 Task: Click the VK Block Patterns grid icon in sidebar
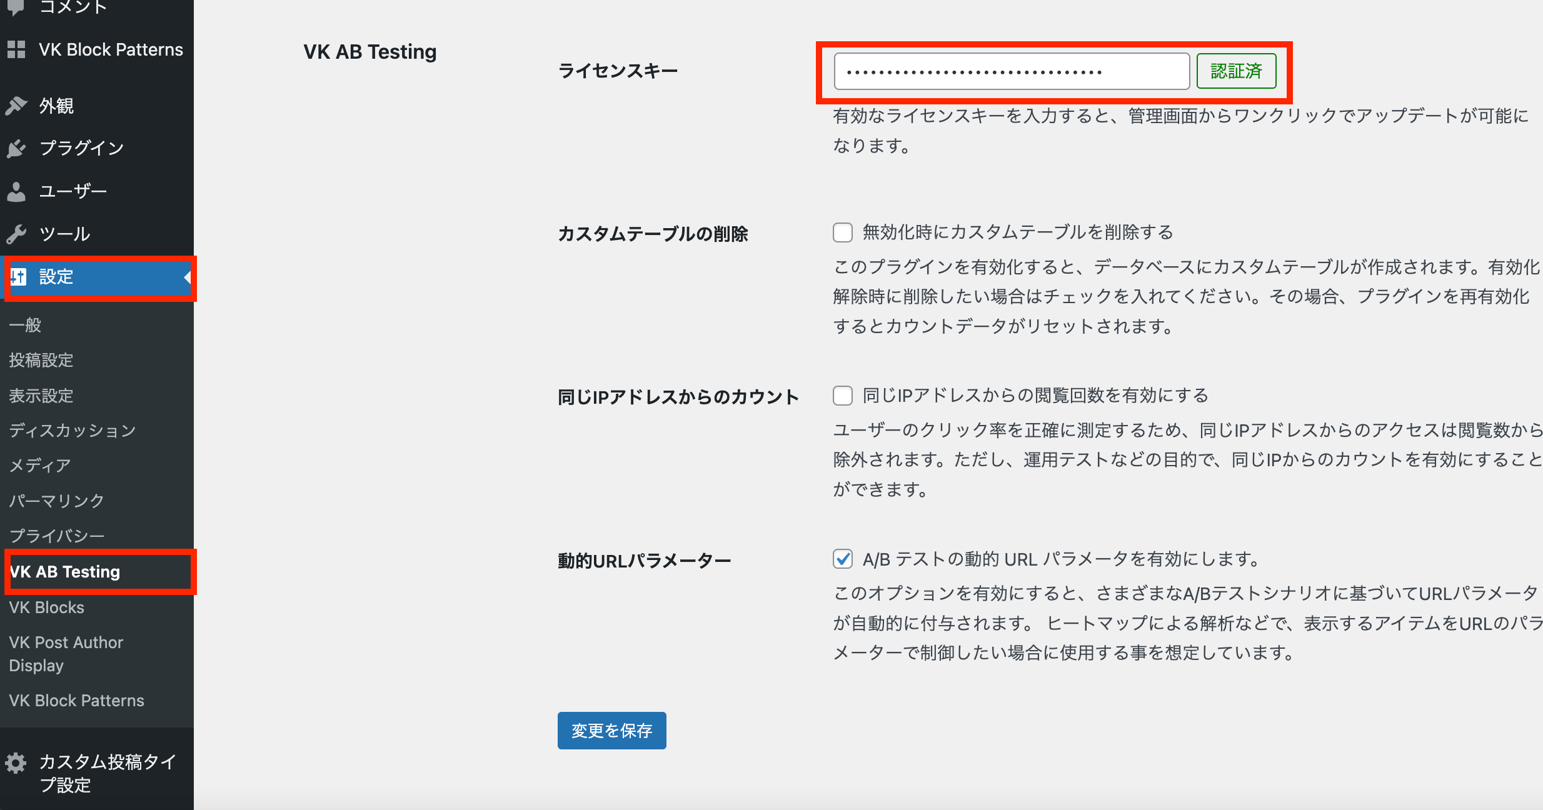click(17, 49)
